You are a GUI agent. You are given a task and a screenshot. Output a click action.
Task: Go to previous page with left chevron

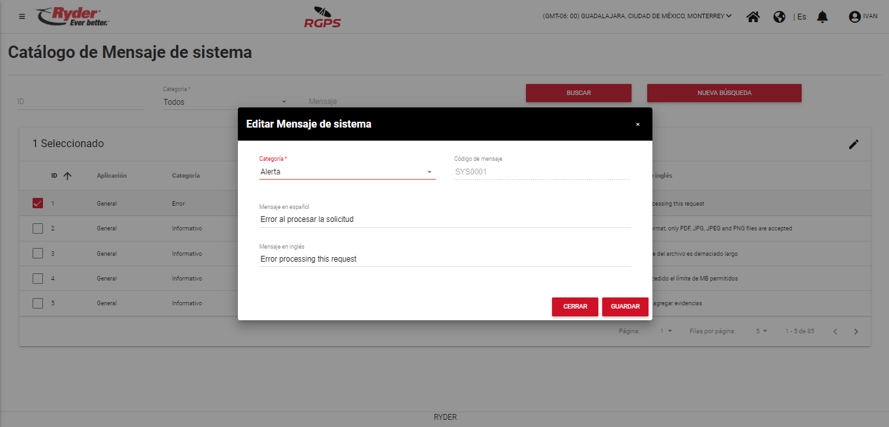click(x=835, y=331)
